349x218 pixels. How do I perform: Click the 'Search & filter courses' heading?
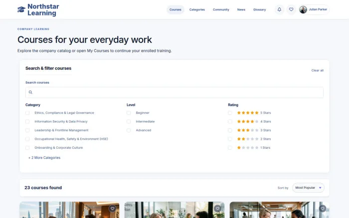pos(48,68)
